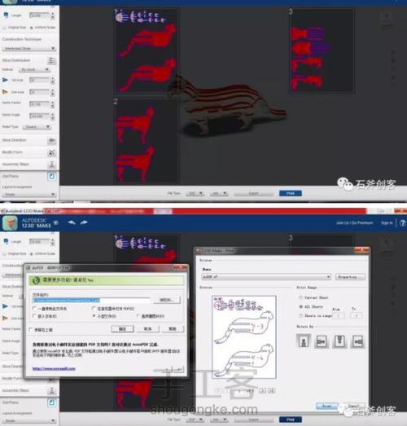Click Export button in upper screenshot
Screen dimensions: 407x426
coord(254,193)
